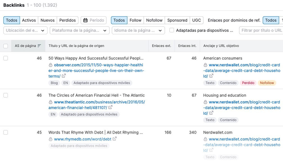Click EN tag in The Atlantic row
The height and width of the screenshot is (163, 283).
[53, 114]
